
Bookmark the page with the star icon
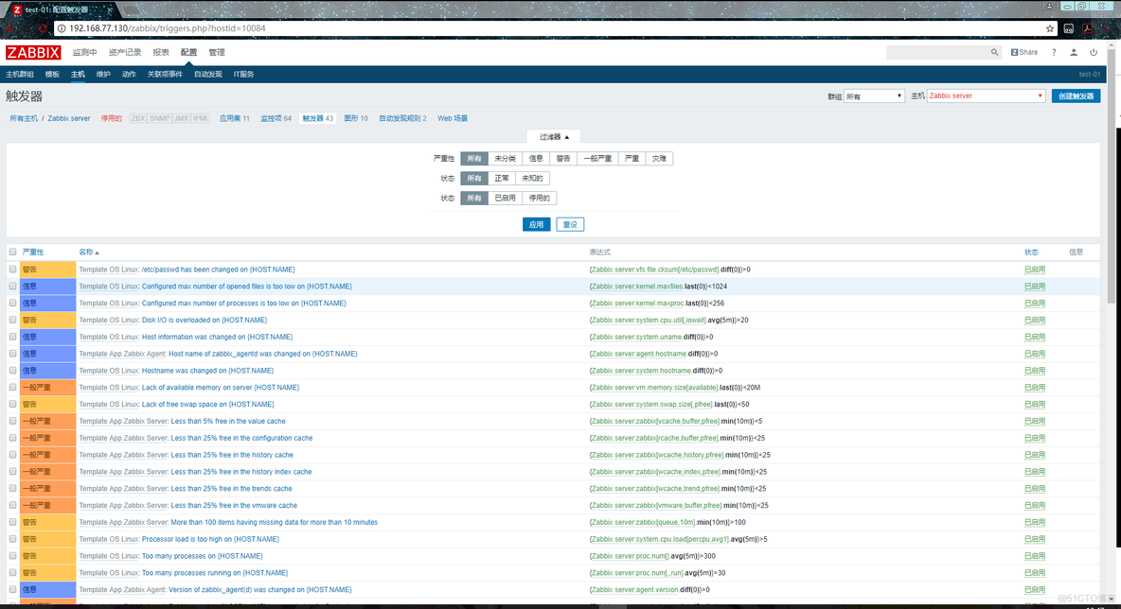[x=1049, y=28]
